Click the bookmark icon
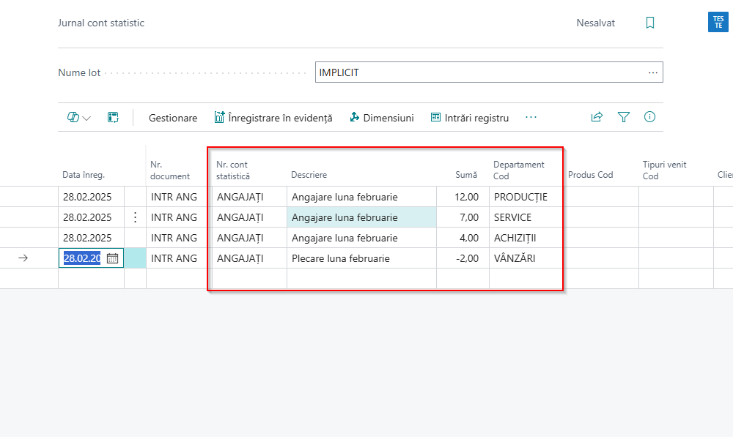 (649, 23)
